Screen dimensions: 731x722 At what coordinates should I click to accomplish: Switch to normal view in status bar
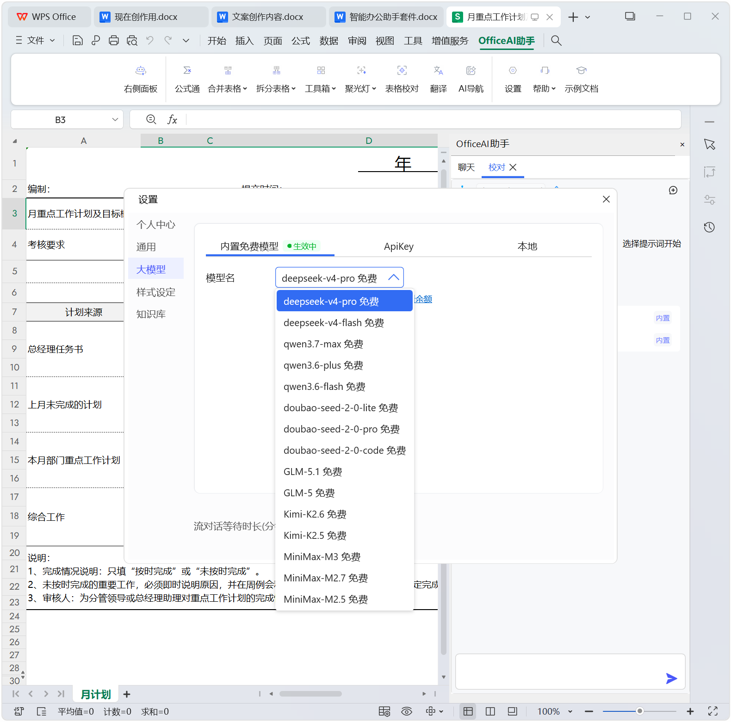point(468,711)
